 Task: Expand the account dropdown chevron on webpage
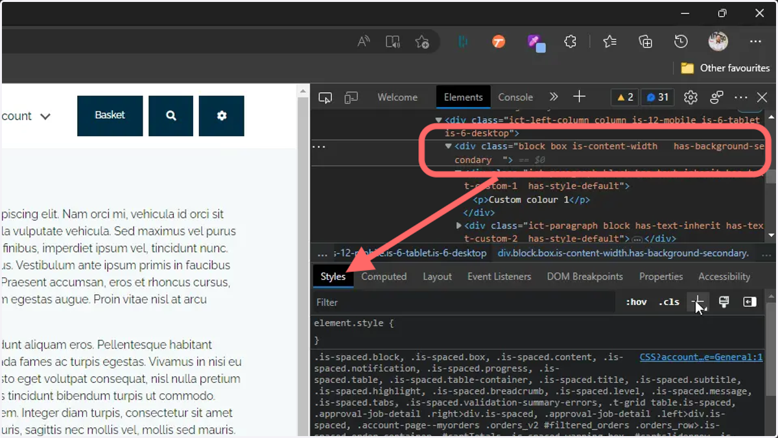[x=45, y=117]
